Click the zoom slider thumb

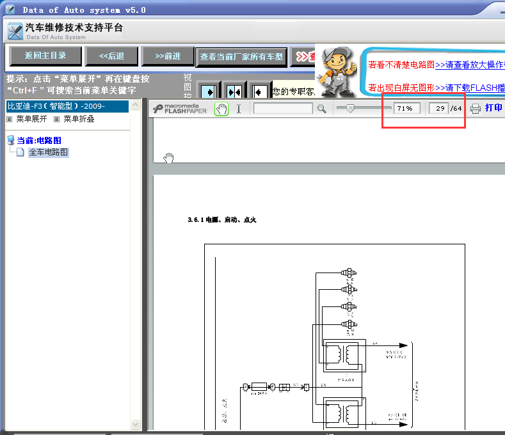pyautogui.click(x=350, y=109)
